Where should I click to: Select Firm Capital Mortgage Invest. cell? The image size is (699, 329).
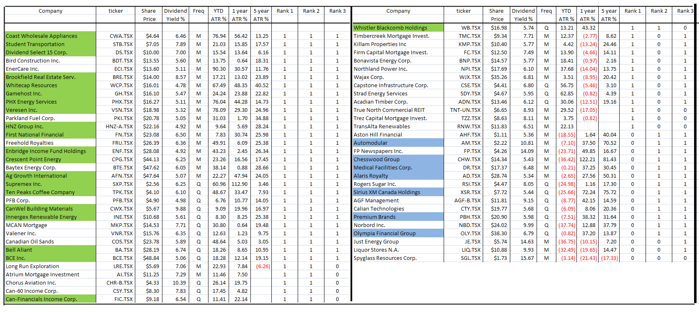[398, 52]
